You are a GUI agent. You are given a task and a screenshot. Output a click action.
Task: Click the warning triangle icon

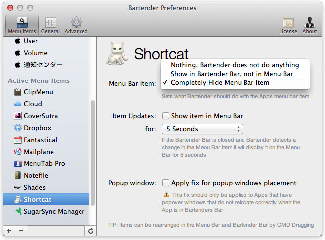click(x=166, y=195)
